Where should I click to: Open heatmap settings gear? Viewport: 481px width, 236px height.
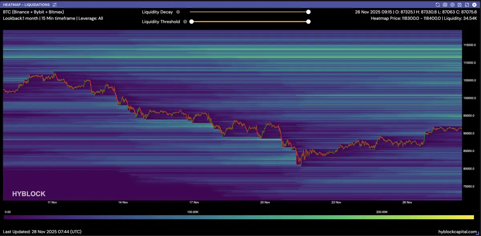pos(452,4)
